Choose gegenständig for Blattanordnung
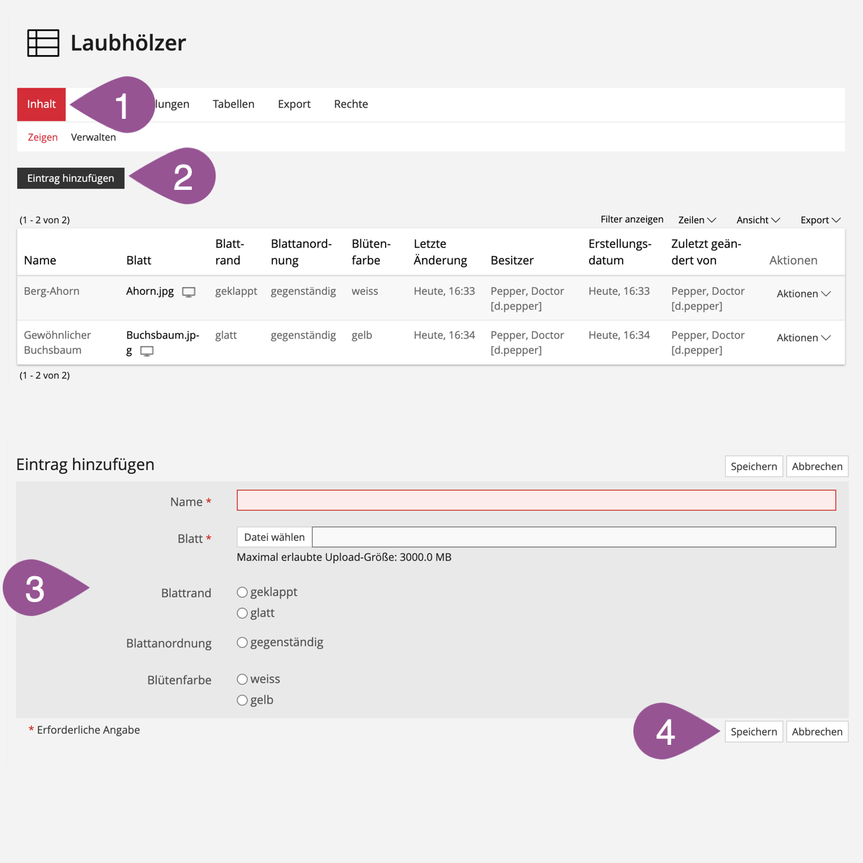 click(x=242, y=643)
